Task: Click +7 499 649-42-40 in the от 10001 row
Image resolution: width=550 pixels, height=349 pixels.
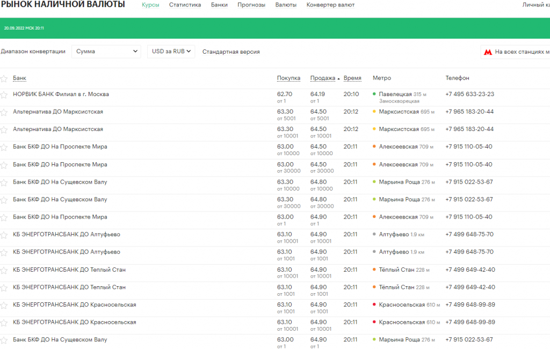Action: coord(471,270)
